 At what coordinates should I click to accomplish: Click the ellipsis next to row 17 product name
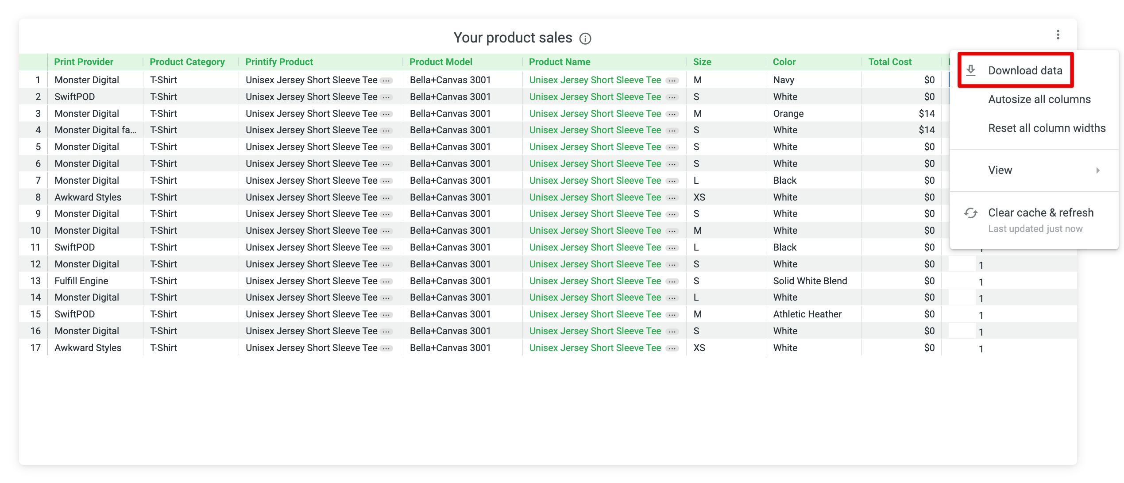click(x=672, y=348)
